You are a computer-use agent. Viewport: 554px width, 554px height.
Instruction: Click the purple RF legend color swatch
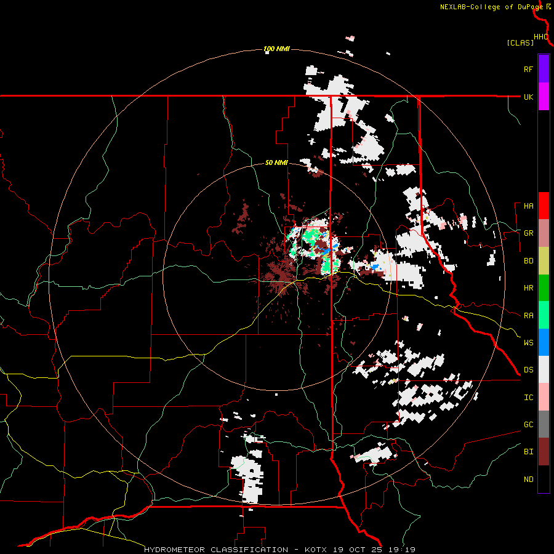(x=544, y=69)
